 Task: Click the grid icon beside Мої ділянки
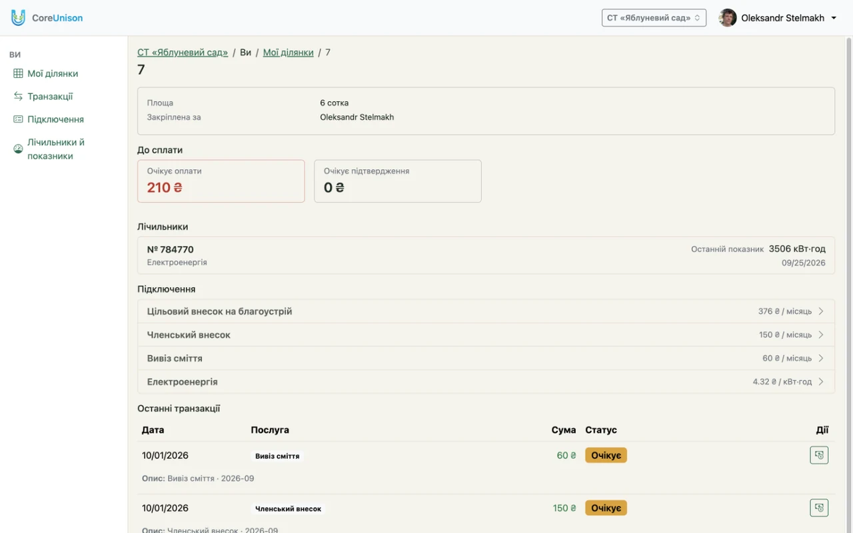pyautogui.click(x=18, y=73)
